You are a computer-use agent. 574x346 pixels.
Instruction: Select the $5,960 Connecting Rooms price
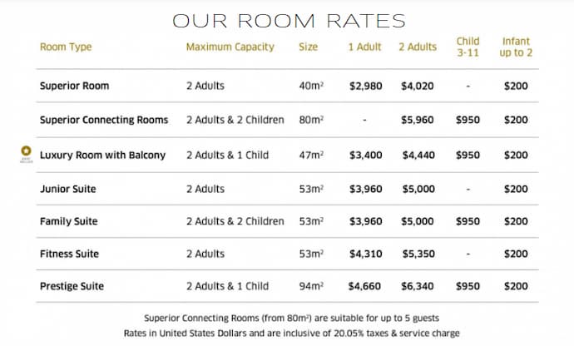[418, 121]
